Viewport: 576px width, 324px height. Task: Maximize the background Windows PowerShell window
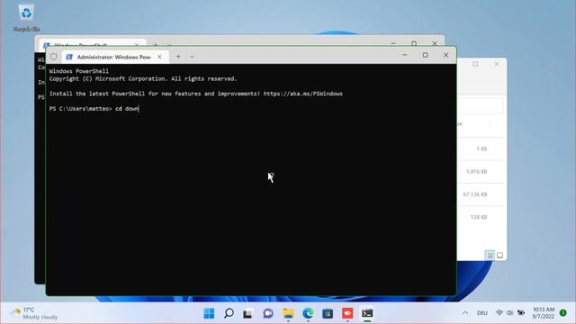tap(414, 43)
